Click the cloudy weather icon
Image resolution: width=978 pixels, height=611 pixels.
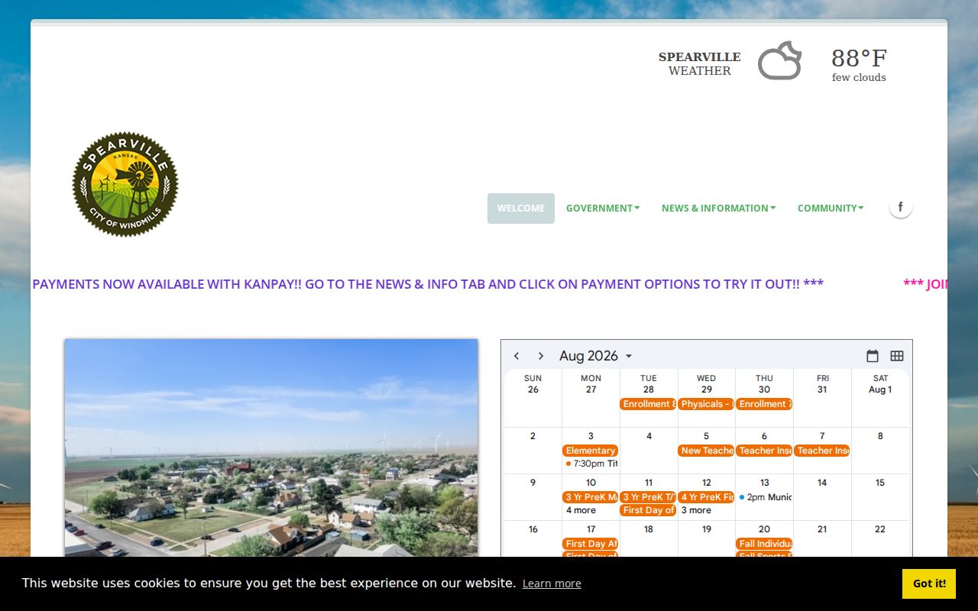(780, 61)
